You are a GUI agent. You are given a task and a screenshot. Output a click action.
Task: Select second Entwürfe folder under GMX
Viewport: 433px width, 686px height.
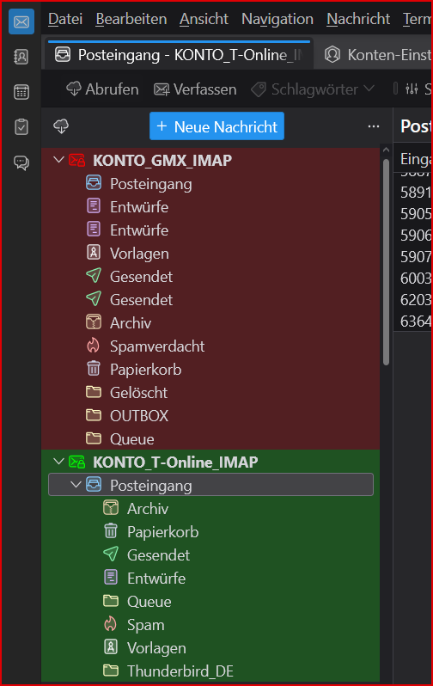point(210,230)
